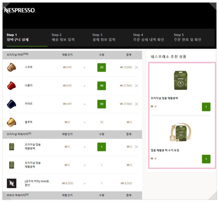Click recommended 오리지널 캡슐 재활용백 bag image

181,80
